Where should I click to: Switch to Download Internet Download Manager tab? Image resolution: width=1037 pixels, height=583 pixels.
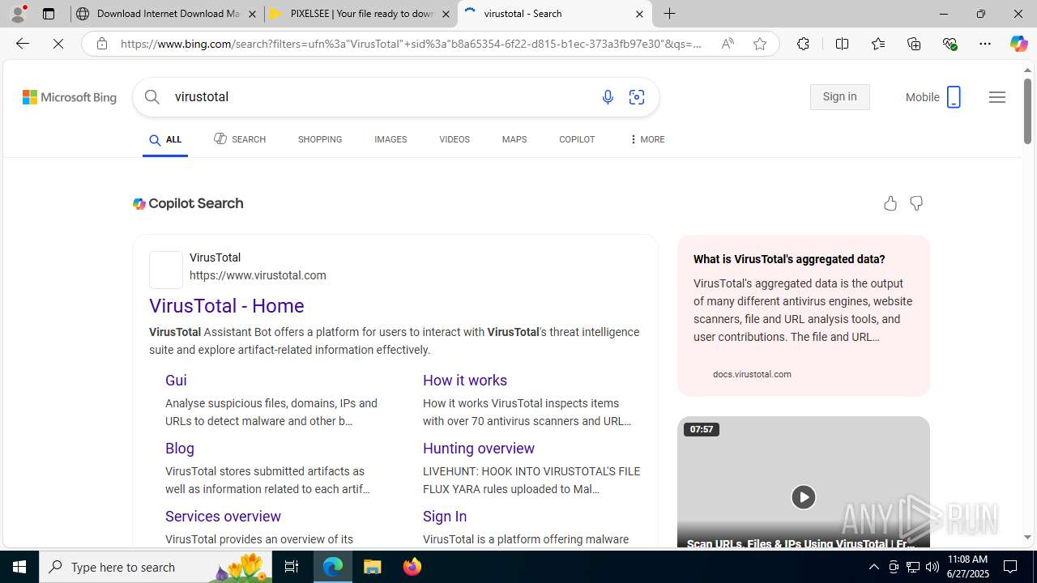tap(167, 14)
